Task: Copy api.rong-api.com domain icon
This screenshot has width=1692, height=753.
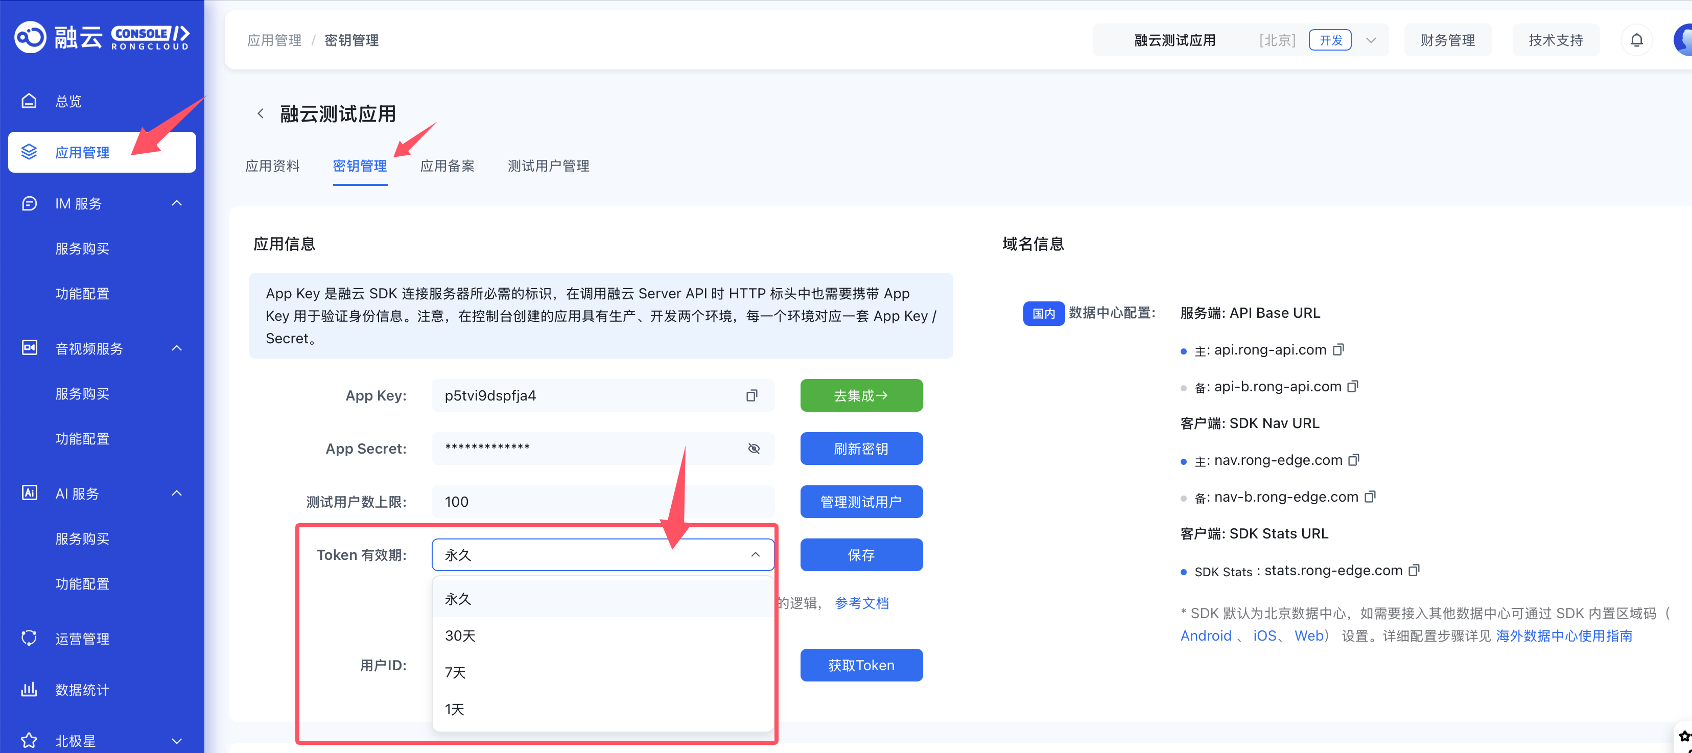Action: [x=1338, y=349]
